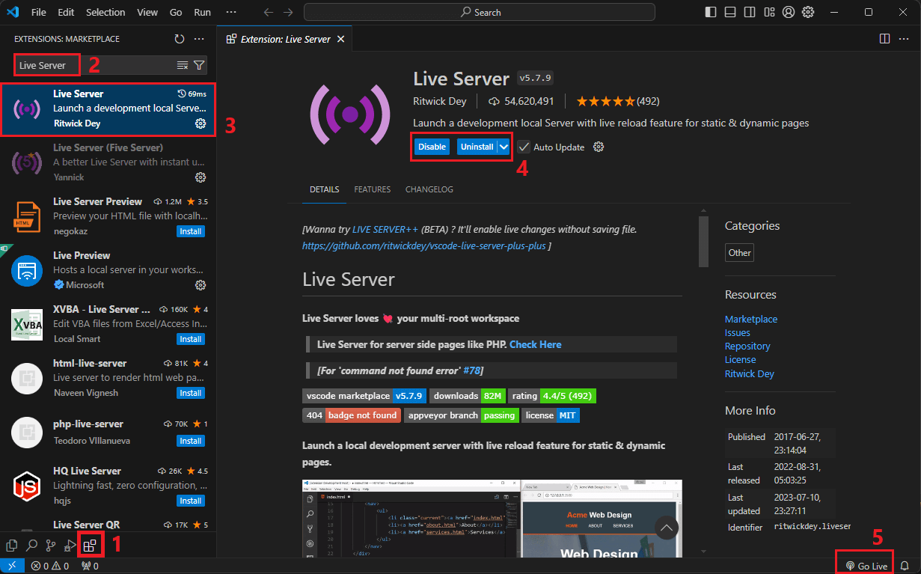The width and height of the screenshot is (921, 574).
Task: Open notifications bell in status bar
Action: [x=905, y=566]
